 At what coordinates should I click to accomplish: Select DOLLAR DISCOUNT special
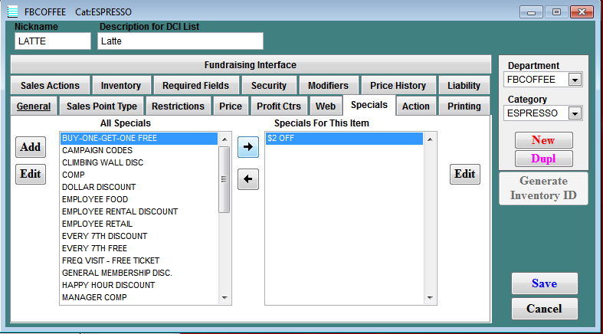click(x=139, y=187)
